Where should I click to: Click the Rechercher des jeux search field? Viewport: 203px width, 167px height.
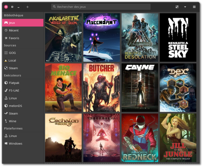(101, 7)
